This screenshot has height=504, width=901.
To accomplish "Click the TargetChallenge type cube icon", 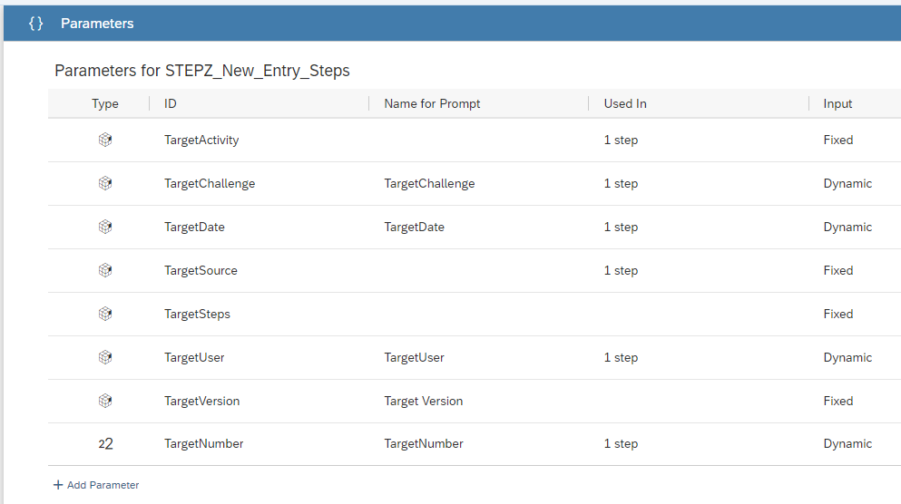I will coord(105,183).
